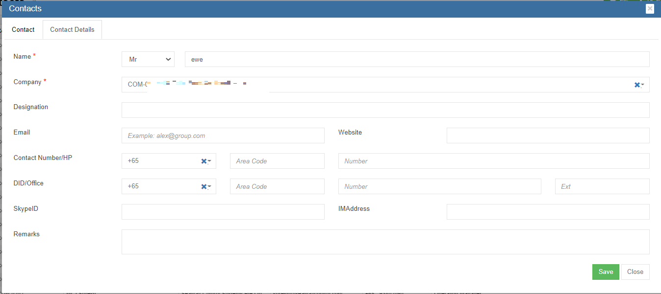Open the Mr title dropdown
Screen dimensions: 661x294
click(148, 59)
